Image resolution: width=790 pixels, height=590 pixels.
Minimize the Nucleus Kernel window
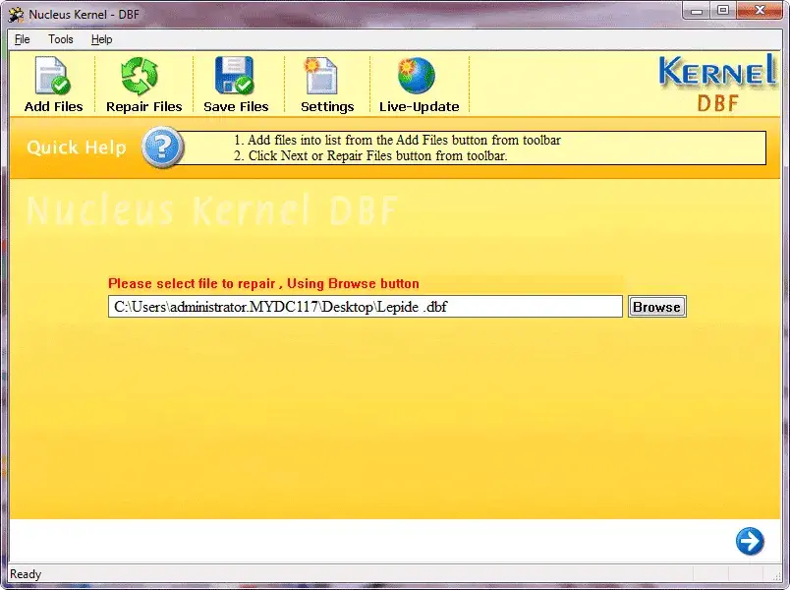click(x=697, y=11)
